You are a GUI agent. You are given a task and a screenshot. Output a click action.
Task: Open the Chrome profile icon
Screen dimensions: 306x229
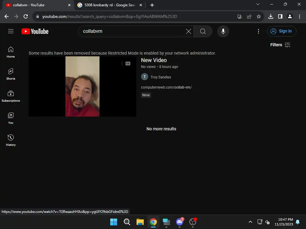[290, 17]
